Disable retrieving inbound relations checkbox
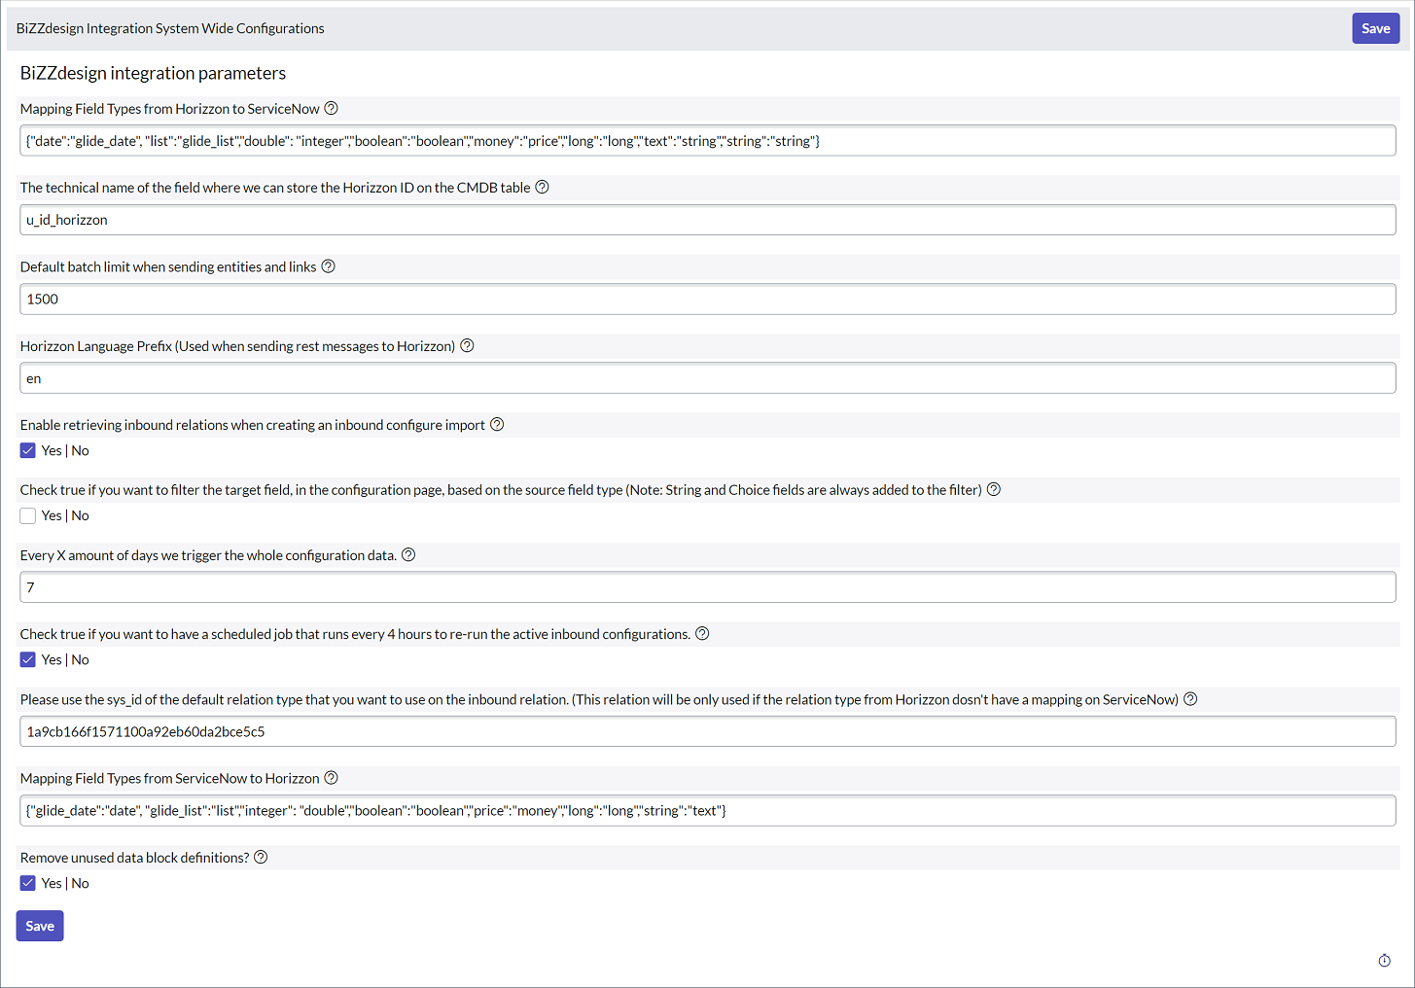Image resolution: width=1415 pixels, height=988 pixels. (28, 450)
